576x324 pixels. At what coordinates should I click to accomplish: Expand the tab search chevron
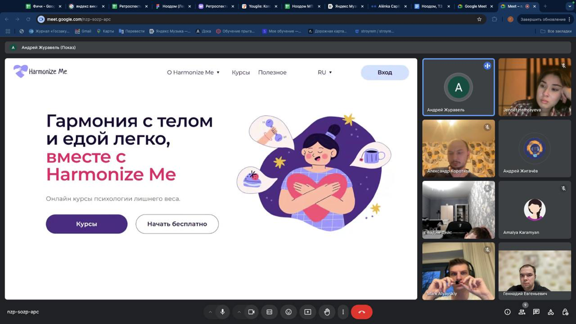coord(570,6)
